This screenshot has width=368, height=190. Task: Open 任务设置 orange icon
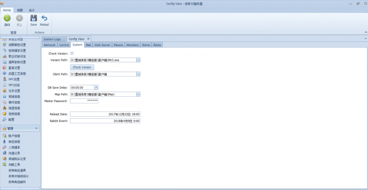tap(4, 91)
